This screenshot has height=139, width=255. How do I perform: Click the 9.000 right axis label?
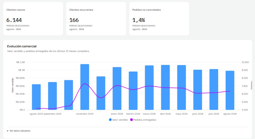pos(245,70)
